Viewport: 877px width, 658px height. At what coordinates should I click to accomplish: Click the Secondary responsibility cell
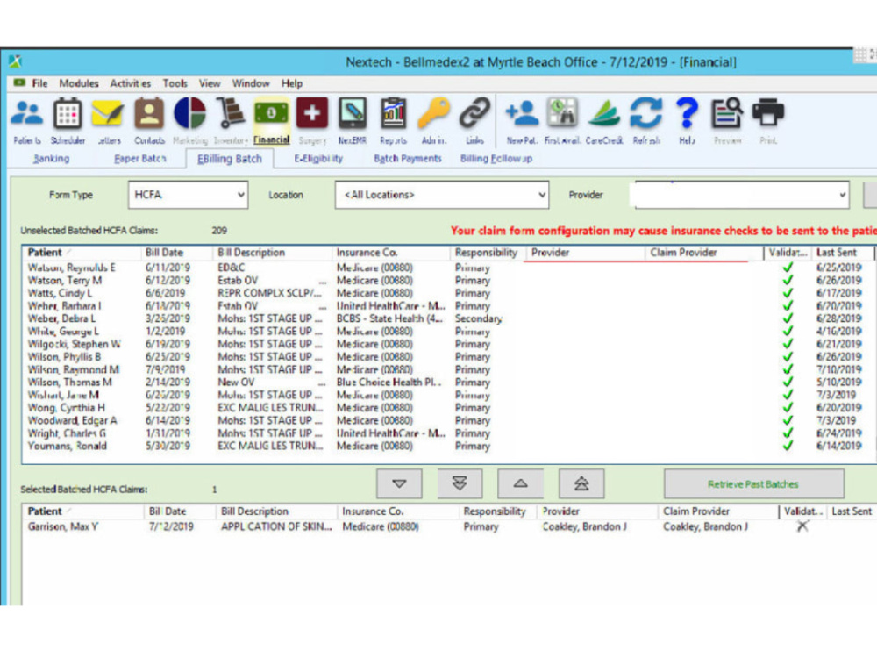click(478, 318)
